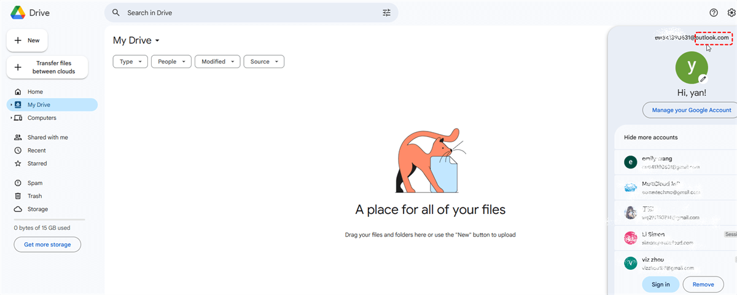Click the MultCloud account avatar
Viewport: 737px width, 295px height.
pos(630,187)
